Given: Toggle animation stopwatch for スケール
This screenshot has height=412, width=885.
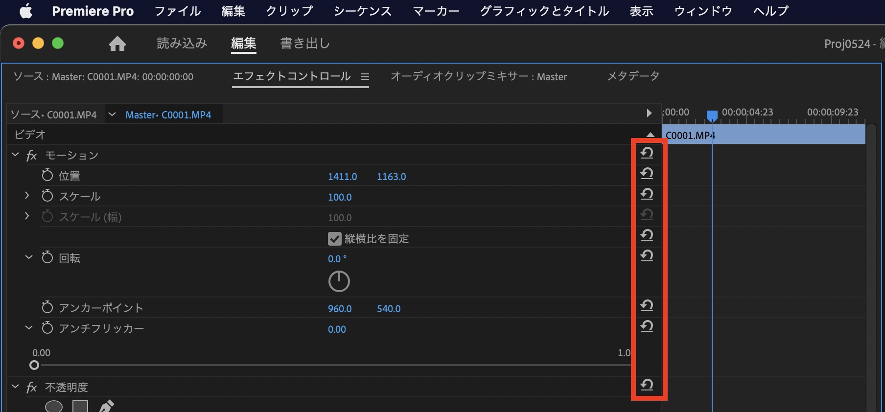Looking at the screenshot, I should pyautogui.click(x=47, y=196).
